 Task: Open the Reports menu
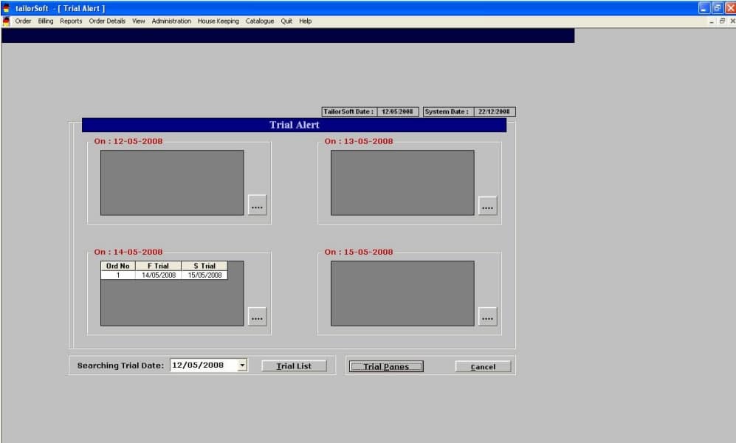[x=71, y=21]
